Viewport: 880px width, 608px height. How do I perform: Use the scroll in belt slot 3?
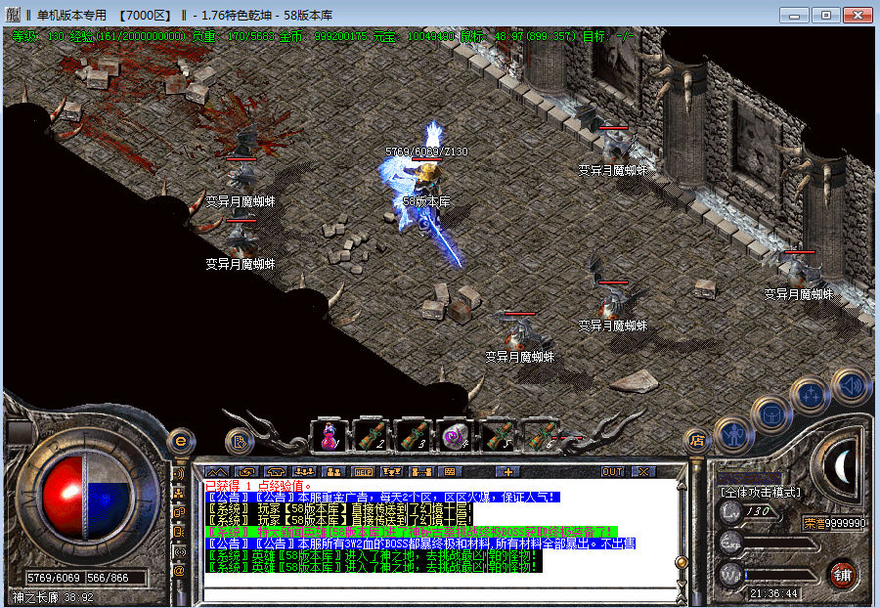[x=415, y=436]
